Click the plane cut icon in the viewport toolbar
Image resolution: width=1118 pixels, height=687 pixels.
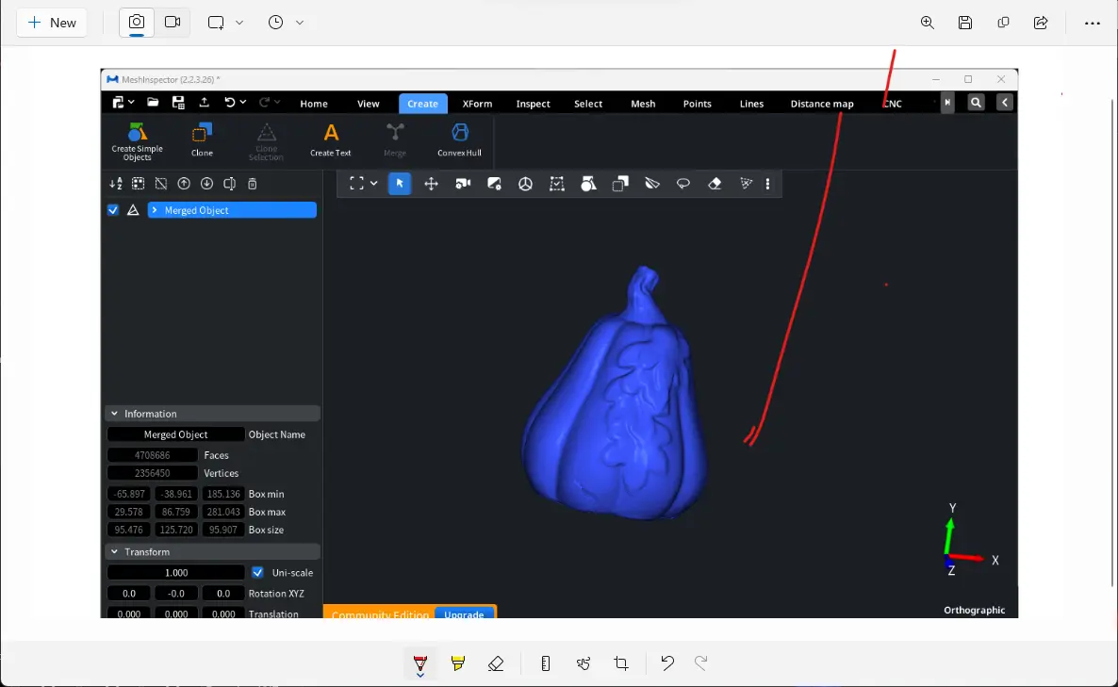[651, 184]
